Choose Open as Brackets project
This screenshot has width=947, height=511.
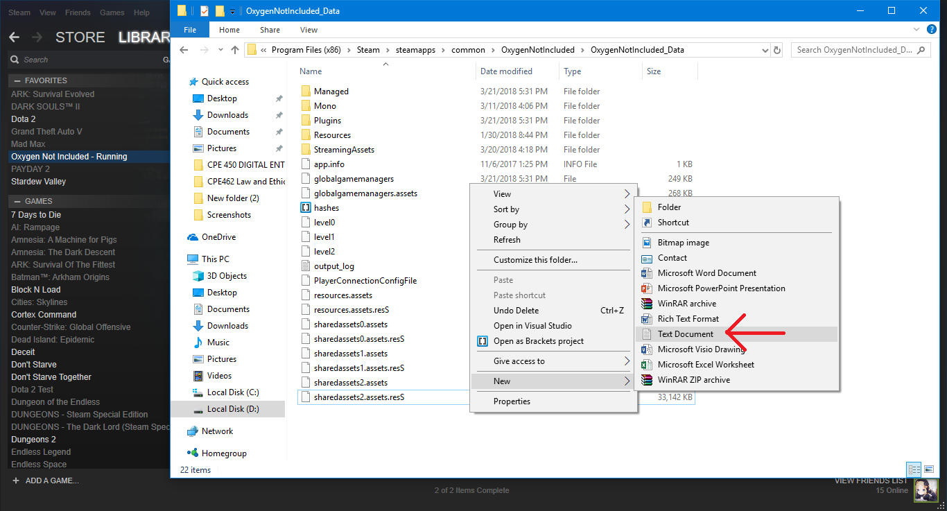553,341
